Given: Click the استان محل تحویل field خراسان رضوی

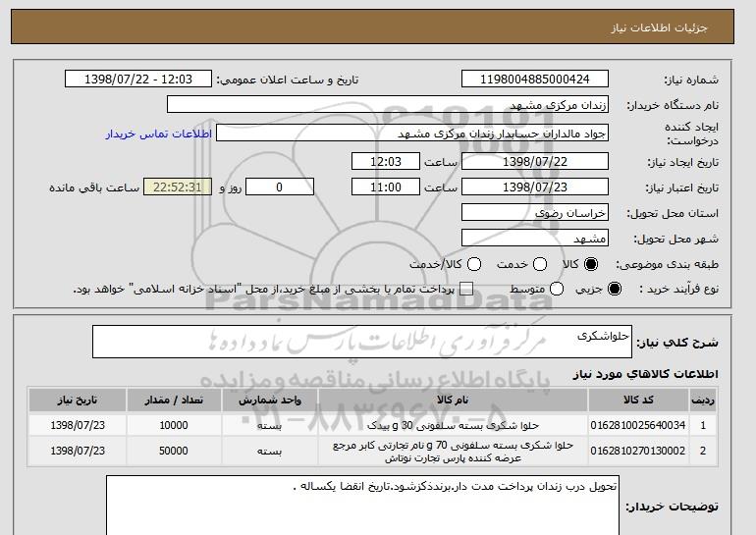Looking at the screenshot, I should tap(535, 213).
